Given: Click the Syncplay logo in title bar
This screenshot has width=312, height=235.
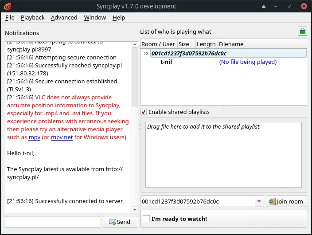Looking at the screenshot, I should click(x=8, y=6).
